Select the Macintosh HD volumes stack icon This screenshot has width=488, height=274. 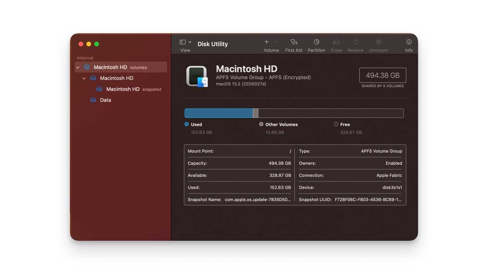point(87,67)
